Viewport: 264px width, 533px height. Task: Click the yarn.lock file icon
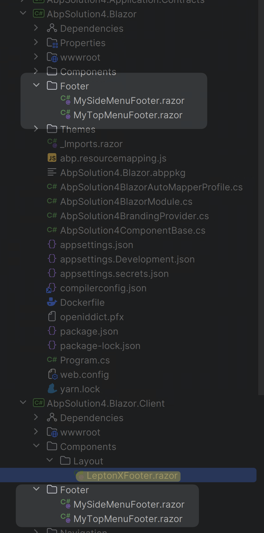click(x=52, y=389)
